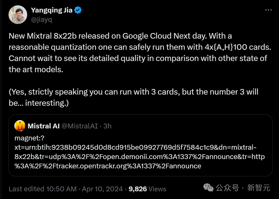Image resolution: width=279 pixels, height=199 pixels.
Task: Open the three-dot more options menu
Action: tap(268, 10)
